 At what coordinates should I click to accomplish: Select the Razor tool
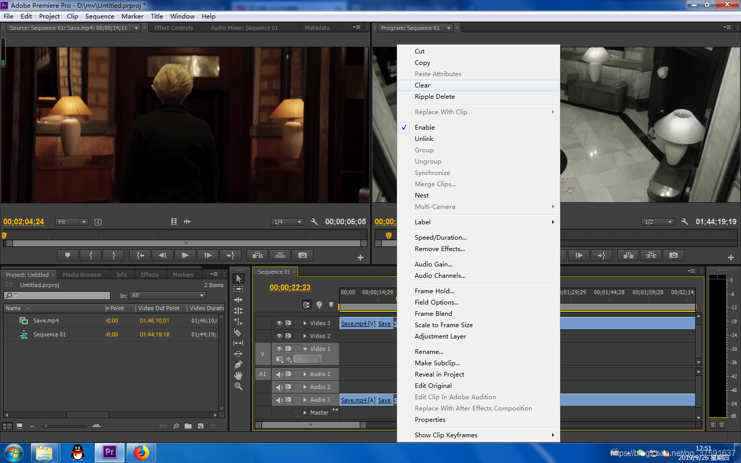[x=238, y=332]
